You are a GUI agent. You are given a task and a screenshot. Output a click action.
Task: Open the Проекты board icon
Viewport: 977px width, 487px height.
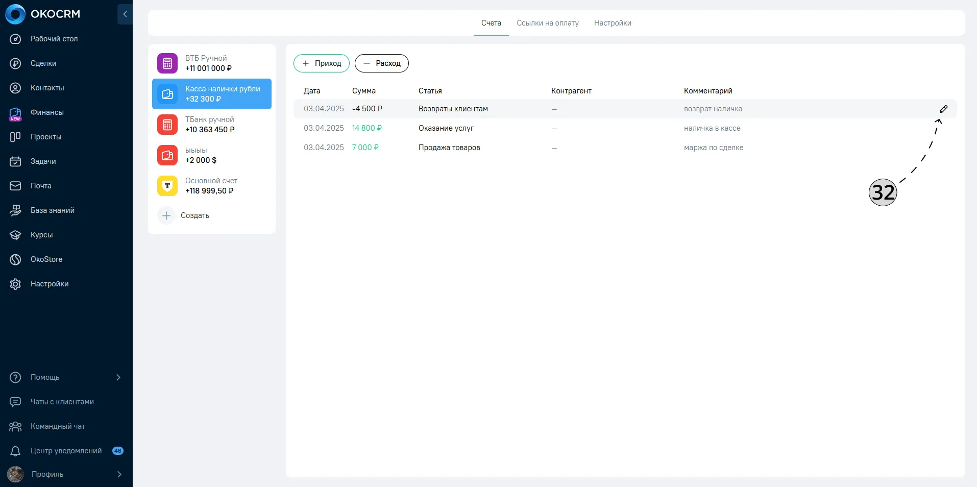(x=15, y=137)
